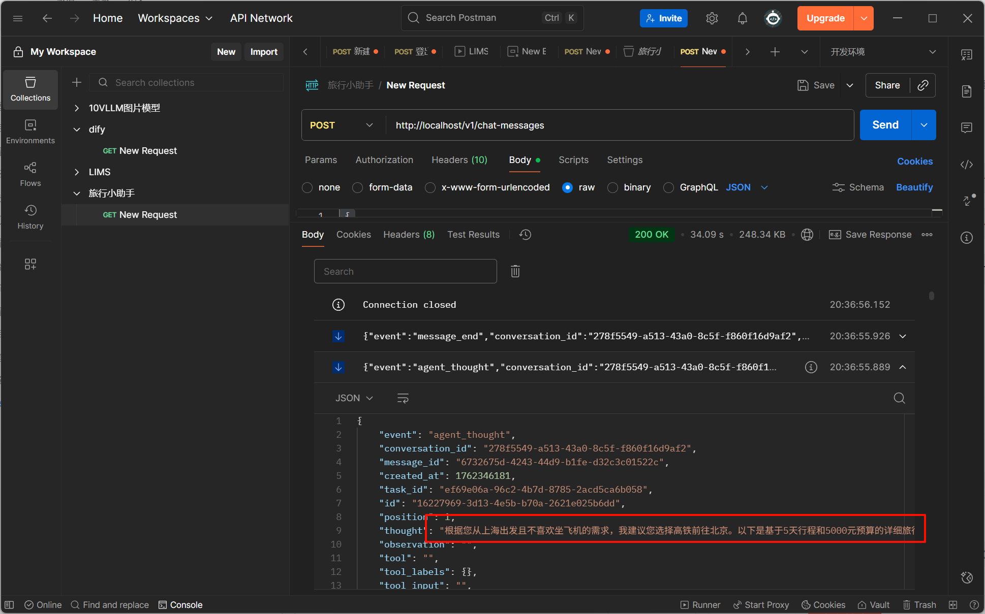Click the trash icon to clear messages

[515, 271]
